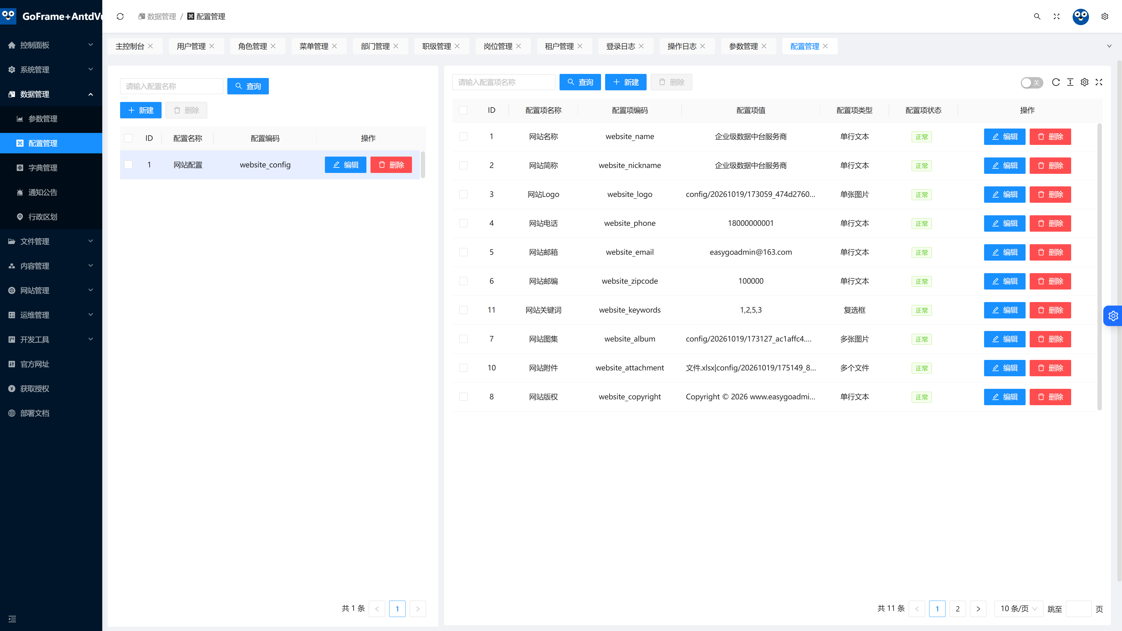Screen dimensions: 1122x631
Task: Open 字典管理 in the sidebar
Action: [51, 168]
